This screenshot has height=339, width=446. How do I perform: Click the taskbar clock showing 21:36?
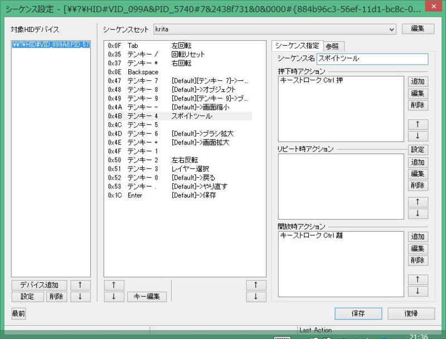pos(419,336)
